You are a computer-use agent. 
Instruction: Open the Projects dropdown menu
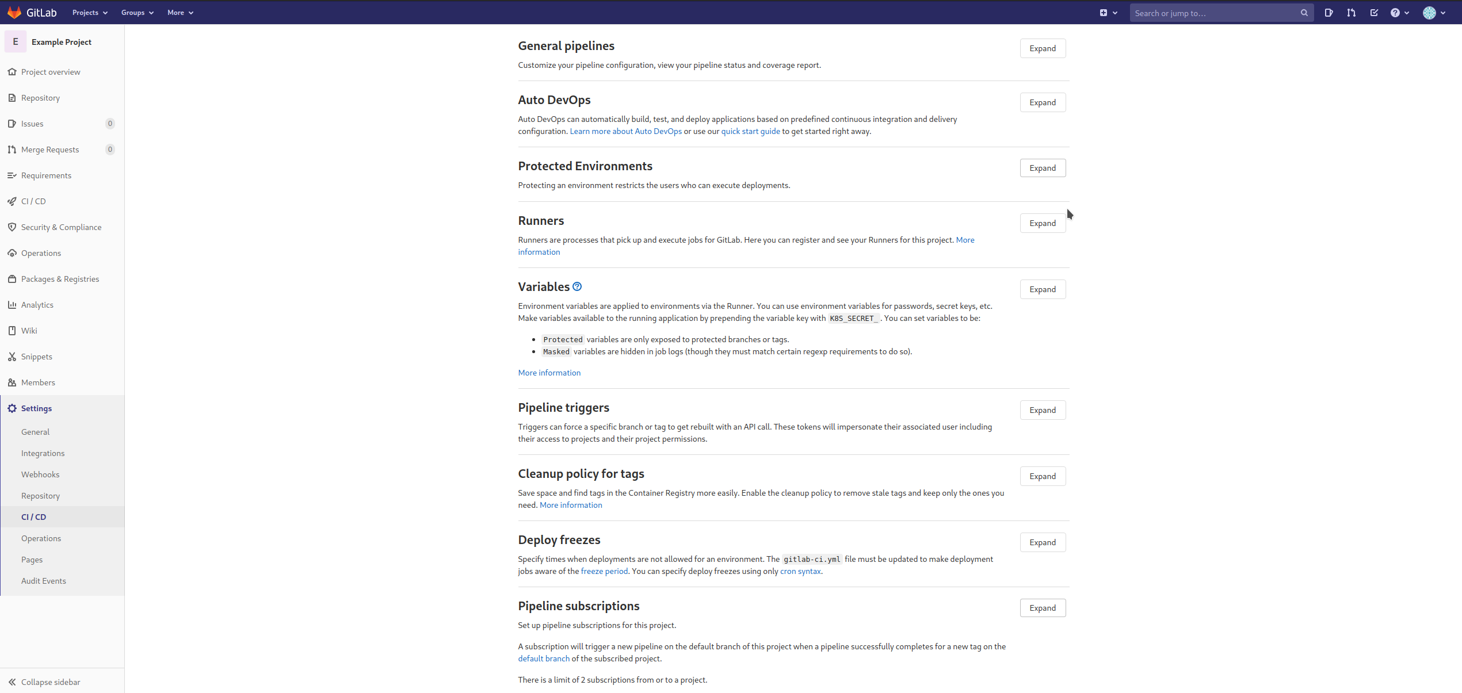click(90, 13)
